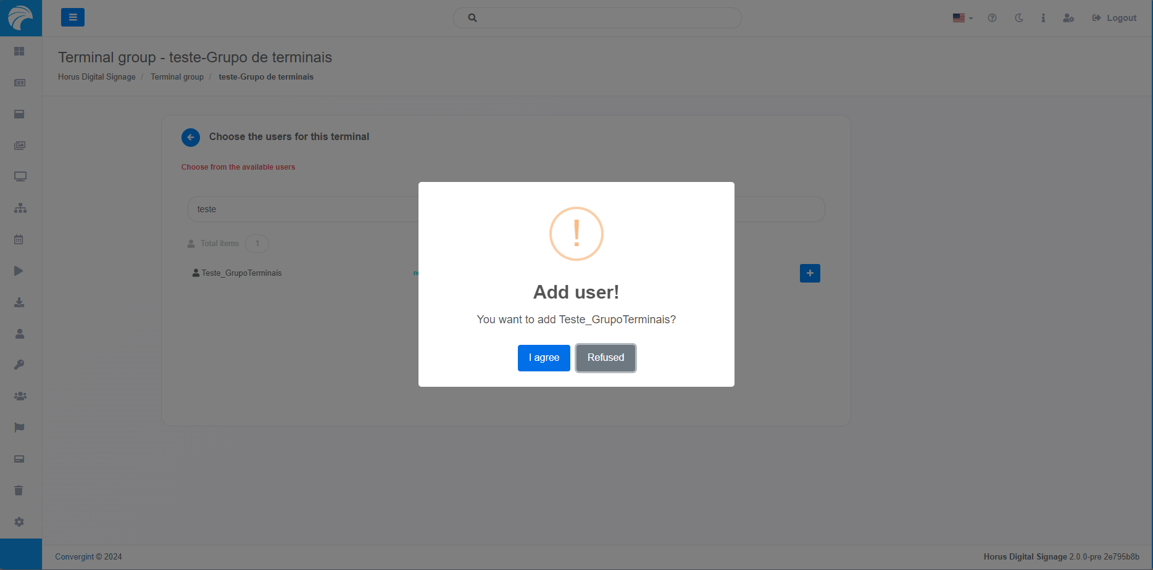1153x570 pixels.
Task: Open the play icon in sidebar
Action: pyautogui.click(x=19, y=271)
